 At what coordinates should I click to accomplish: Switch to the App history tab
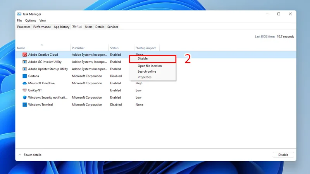pyautogui.click(x=62, y=27)
